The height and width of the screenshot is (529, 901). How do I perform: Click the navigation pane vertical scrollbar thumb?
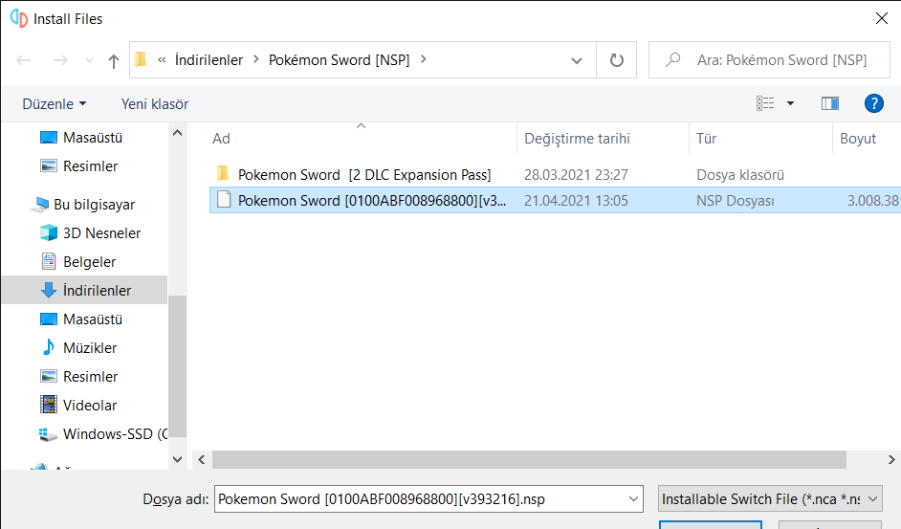178,366
